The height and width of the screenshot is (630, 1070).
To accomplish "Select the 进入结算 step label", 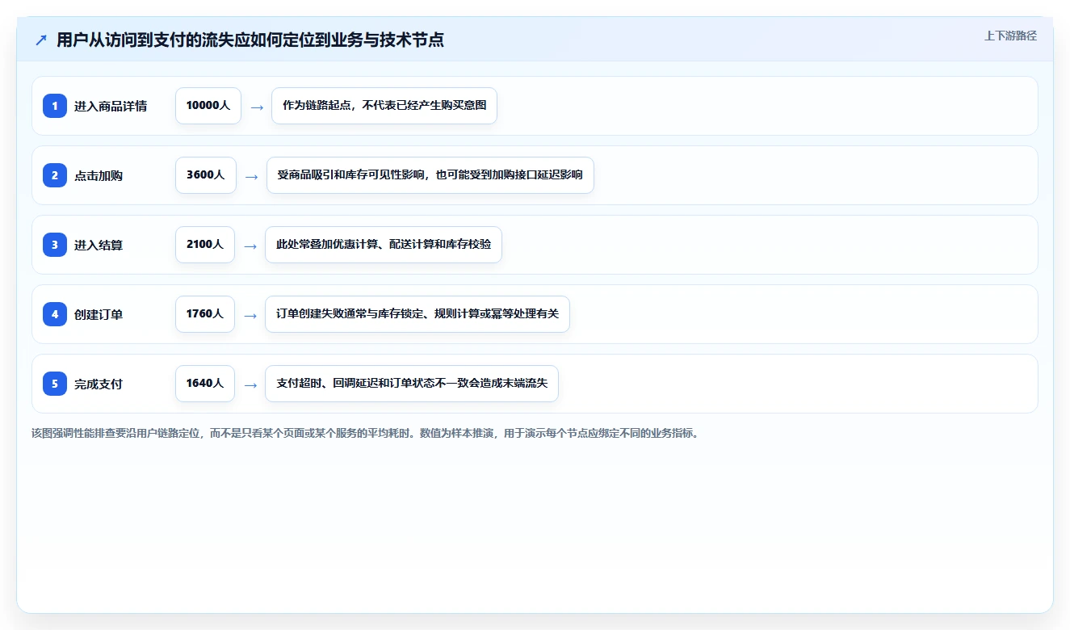I will [99, 245].
